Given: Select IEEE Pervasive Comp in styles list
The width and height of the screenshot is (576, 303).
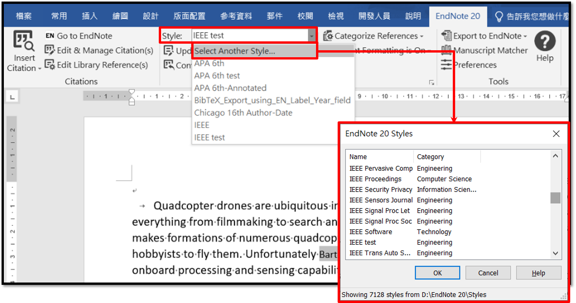Looking at the screenshot, I should [x=381, y=169].
